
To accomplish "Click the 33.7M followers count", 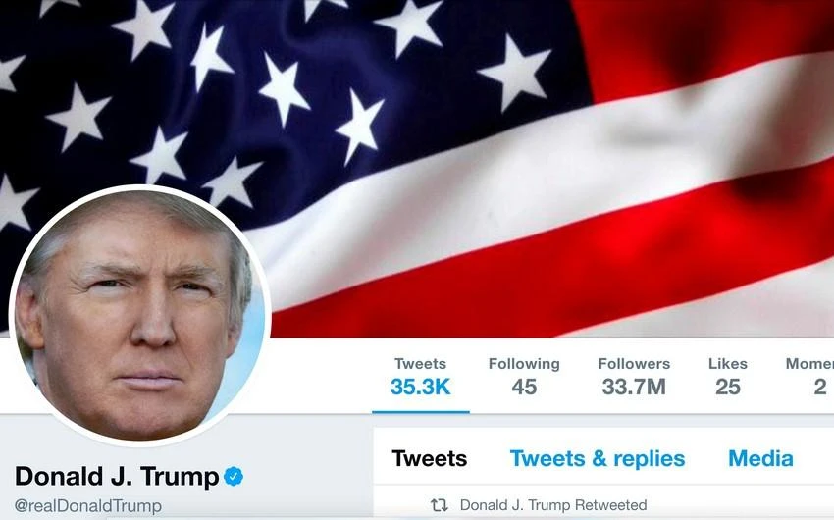I will [x=634, y=387].
